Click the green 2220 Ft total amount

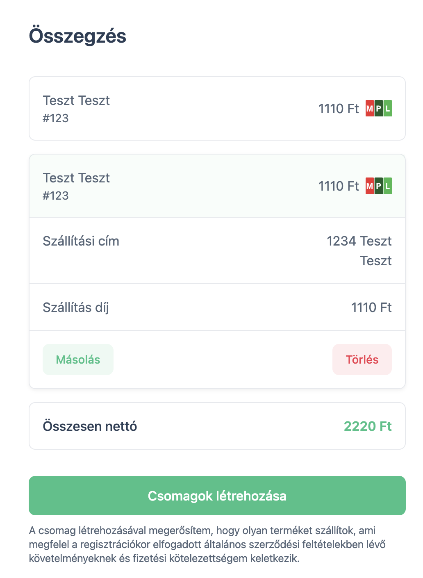click(367, 426)
